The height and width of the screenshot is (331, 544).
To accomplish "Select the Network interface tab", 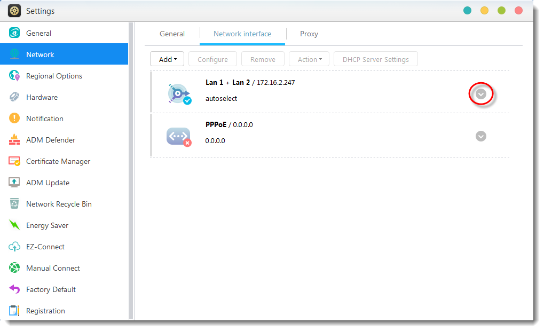I will point(242,34).
